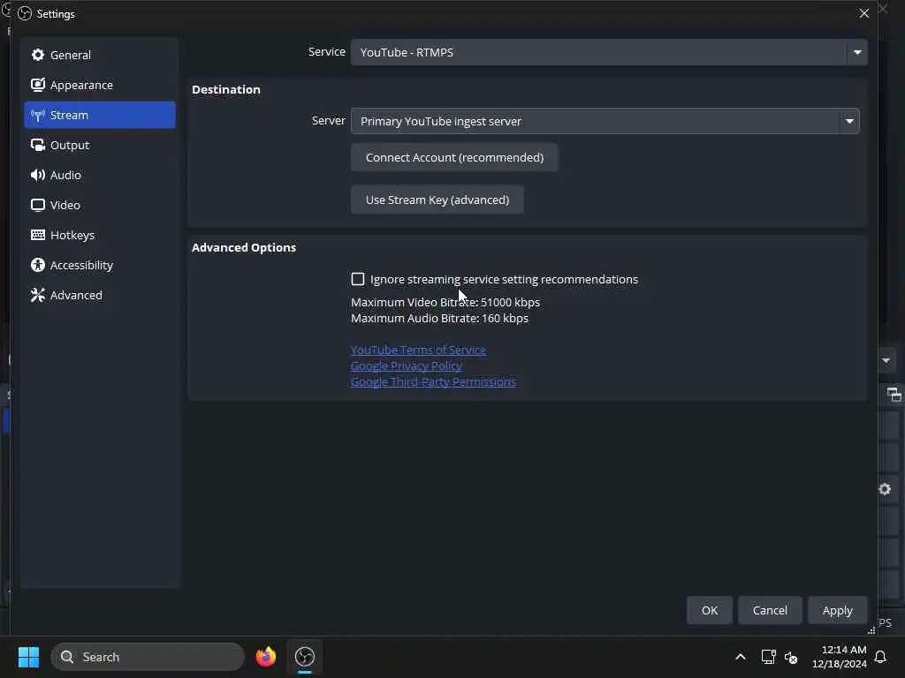
Task: Click the taskbar Search box
Action: click(x=148, y=657)
